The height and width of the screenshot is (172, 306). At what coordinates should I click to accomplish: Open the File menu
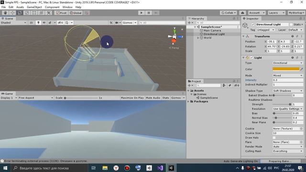3,7
